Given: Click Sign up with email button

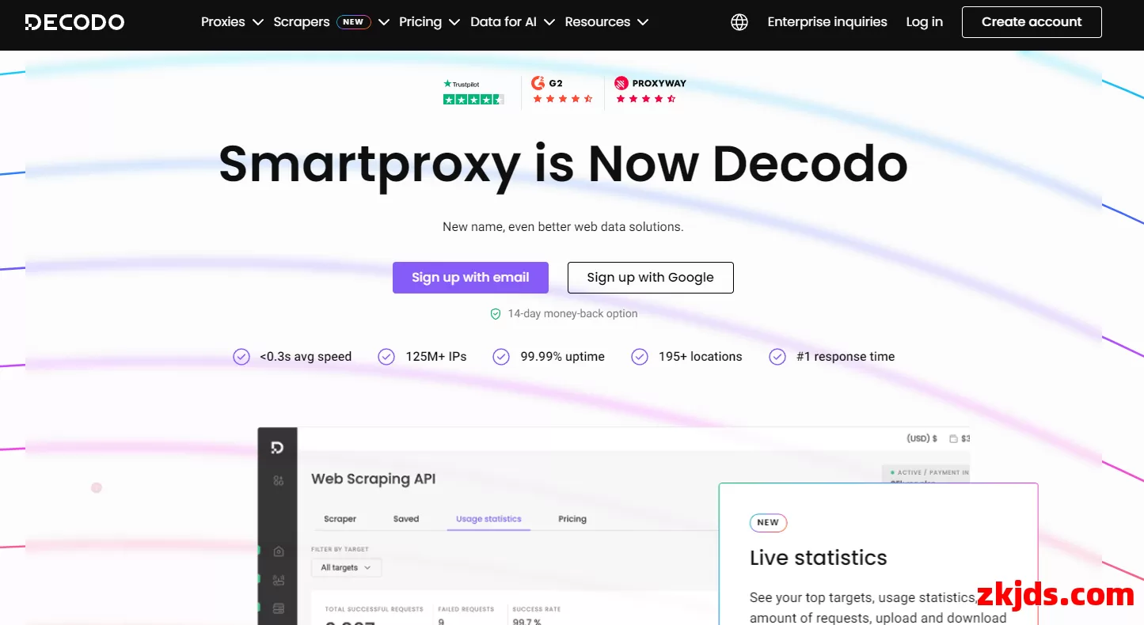Looking at the screenshot, I should point(470,278).
